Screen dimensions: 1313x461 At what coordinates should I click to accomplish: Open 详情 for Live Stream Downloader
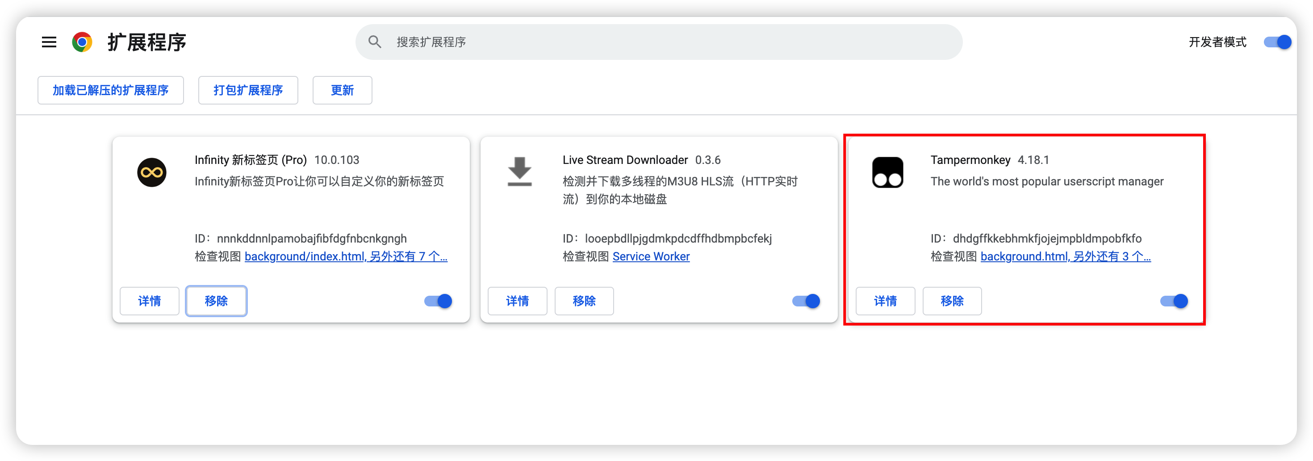coord(517,301)
